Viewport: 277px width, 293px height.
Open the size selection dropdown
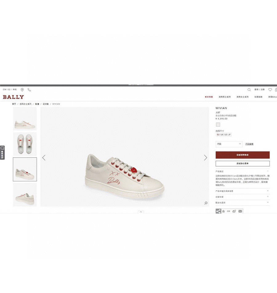coord(229,144)
